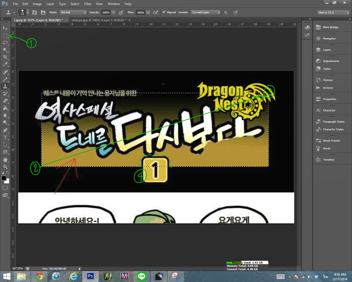
Task: Open the status bar info arrow menu
Action: (x=79, y=269)
